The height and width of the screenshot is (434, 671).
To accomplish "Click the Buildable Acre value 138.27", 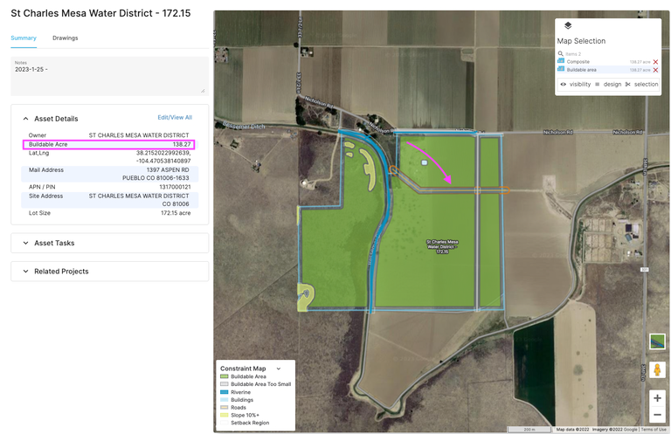I will coord(182,145).
